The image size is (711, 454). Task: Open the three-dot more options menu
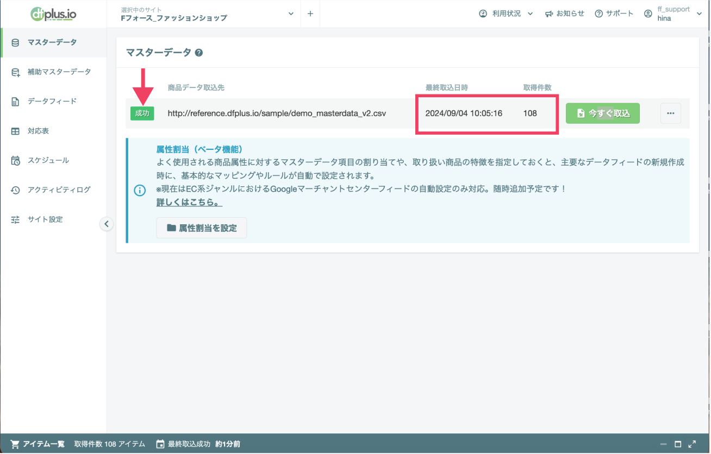(670, 113)
